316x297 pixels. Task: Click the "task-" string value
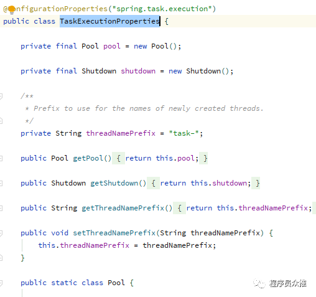[x=184, y=133]
